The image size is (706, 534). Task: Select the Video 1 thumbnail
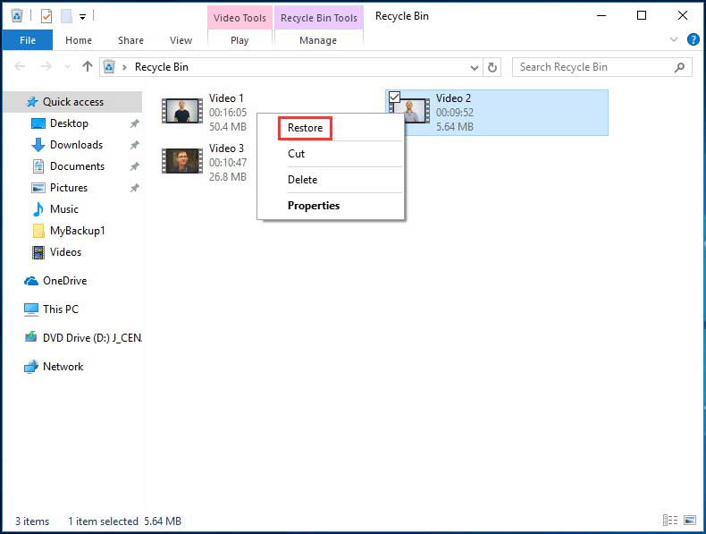click(182, 110)
